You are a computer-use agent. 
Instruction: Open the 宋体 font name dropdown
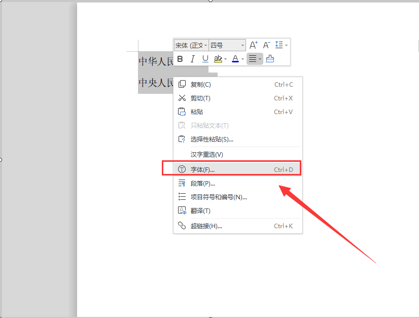pos(191,45)
